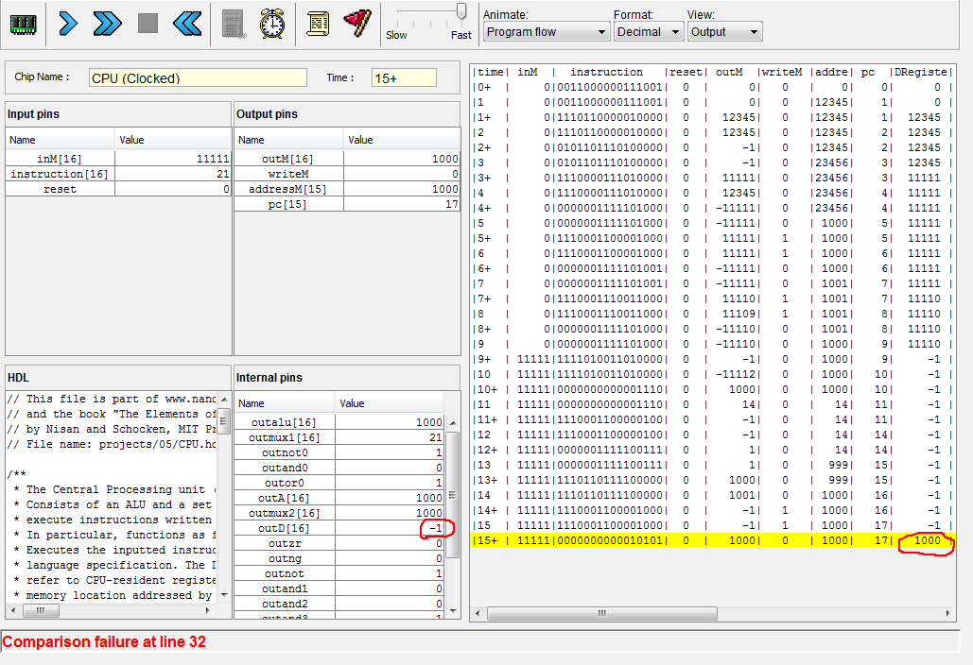Open the View dropdown set to Output
This screenshot has height=665, width=973.
pyautogui.click(x=724, y=32)
